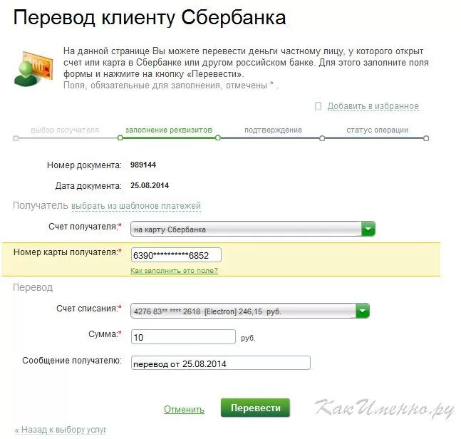The image size is (461, 439).
Task: Click the Получатель section label
Action: [x=41, y=205]
